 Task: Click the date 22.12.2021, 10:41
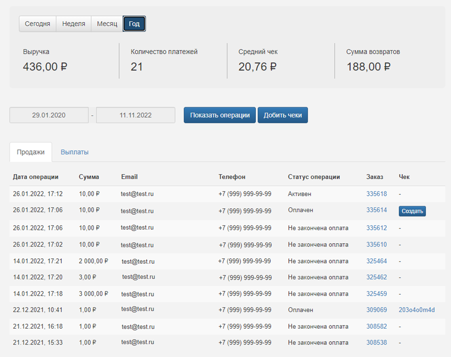[x=38, y=310]
